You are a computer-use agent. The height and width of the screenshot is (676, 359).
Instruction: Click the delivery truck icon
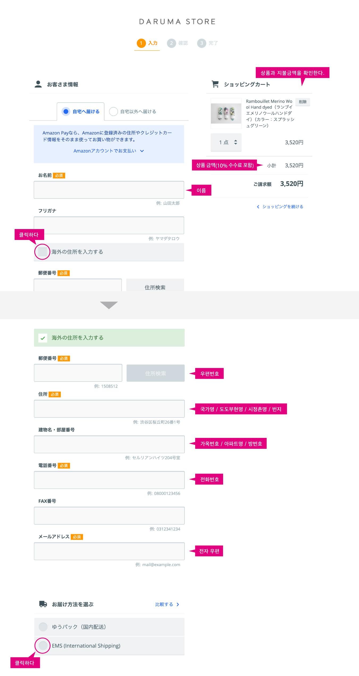pyautogui.click(x=43, y=604)
